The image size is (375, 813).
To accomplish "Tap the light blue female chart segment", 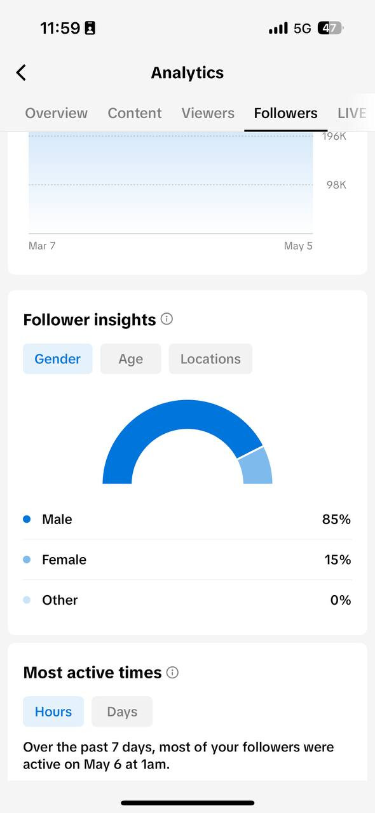I will pos(257,467).
